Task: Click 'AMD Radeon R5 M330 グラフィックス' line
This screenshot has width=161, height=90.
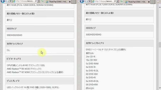Action: pyautogui.click(x=24, y=69)
